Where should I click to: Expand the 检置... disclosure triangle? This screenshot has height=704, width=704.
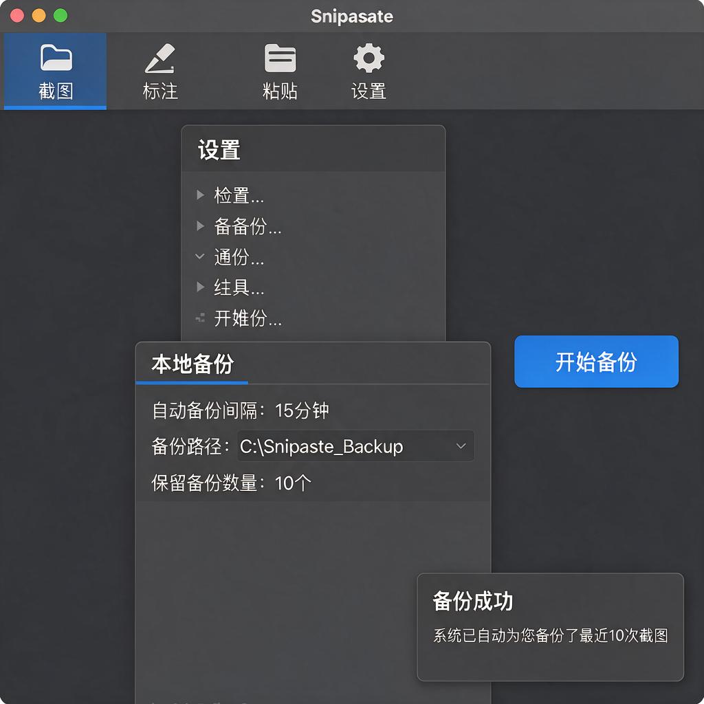pos(200,195)
